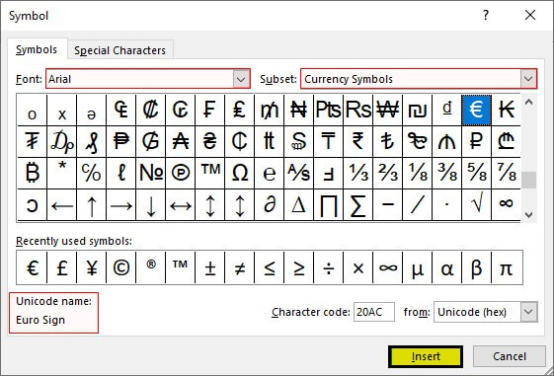Choose the Rs rupee symbol cell

357,110
